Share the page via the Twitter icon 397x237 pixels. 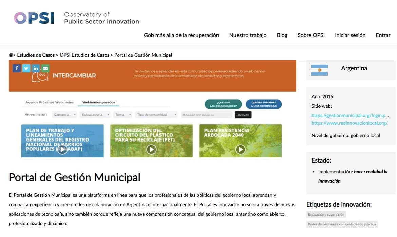point(26,68)
